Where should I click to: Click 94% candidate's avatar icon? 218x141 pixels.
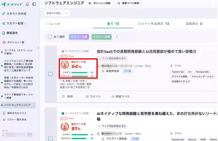pyautogui.click(x=65, y=64)
